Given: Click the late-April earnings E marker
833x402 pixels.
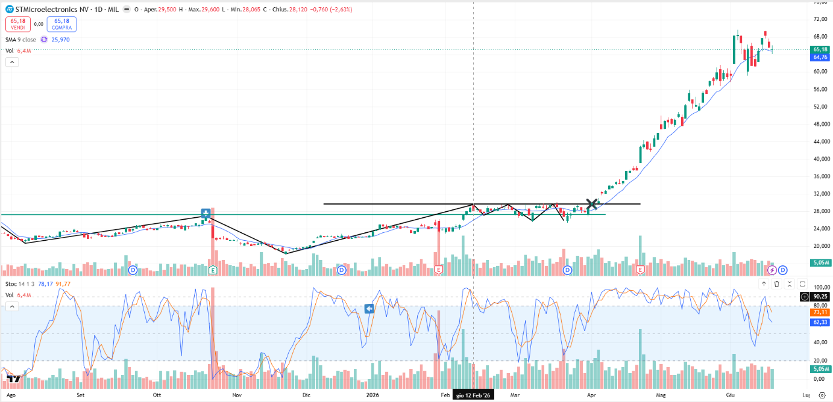Looking at the screenshot, I should tap(640, 271).
